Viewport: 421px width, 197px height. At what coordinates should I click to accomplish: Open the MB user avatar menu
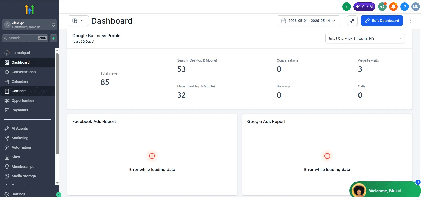415,7
